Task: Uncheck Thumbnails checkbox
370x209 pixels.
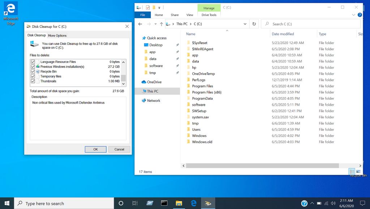Action: tap(33, 81)
